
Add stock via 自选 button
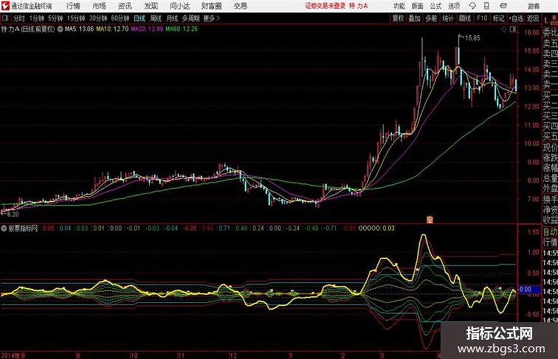click(x=516, y=18)
